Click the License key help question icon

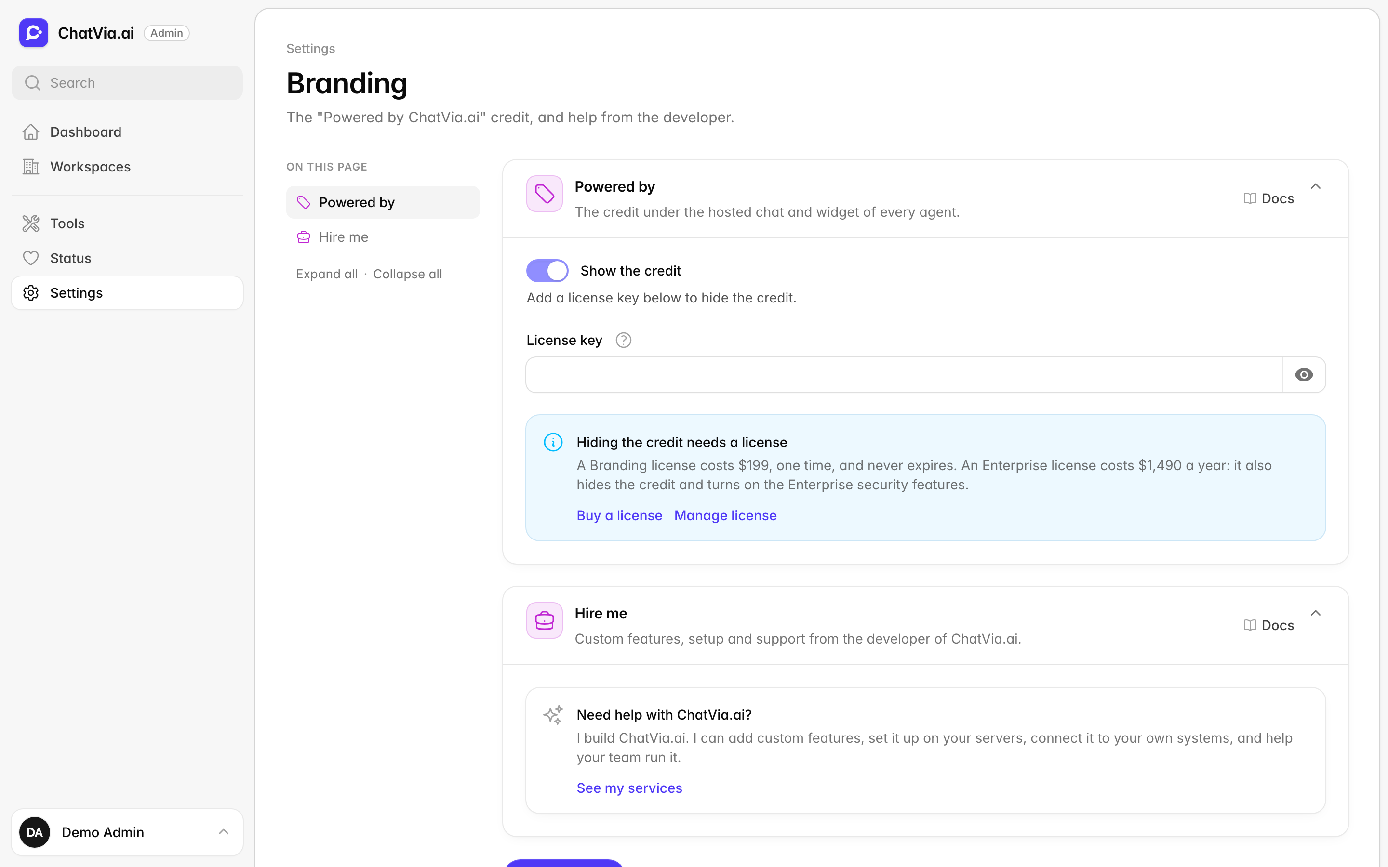[624, 340]
